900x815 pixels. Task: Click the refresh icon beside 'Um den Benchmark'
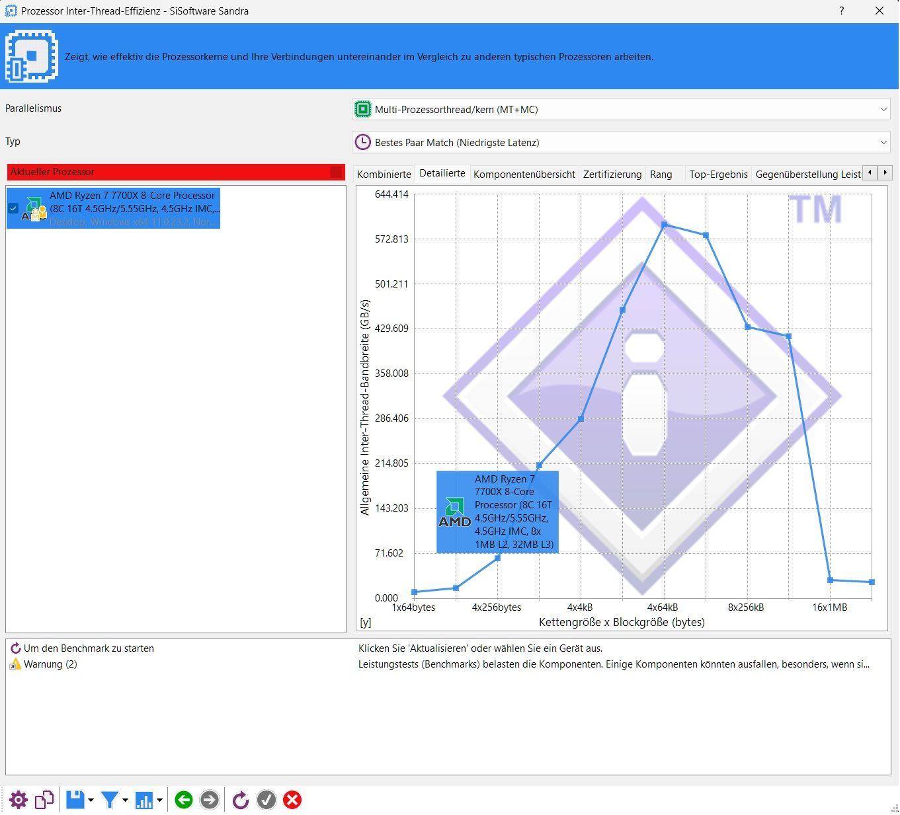15,648
